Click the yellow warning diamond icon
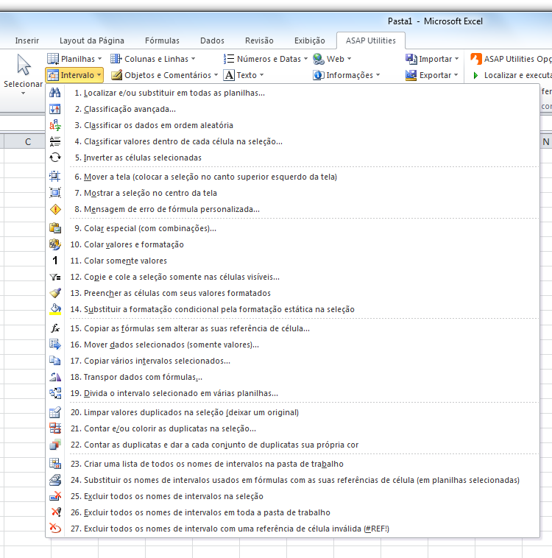The width and height of the screenshot is (552, 558). coord(55,209)
